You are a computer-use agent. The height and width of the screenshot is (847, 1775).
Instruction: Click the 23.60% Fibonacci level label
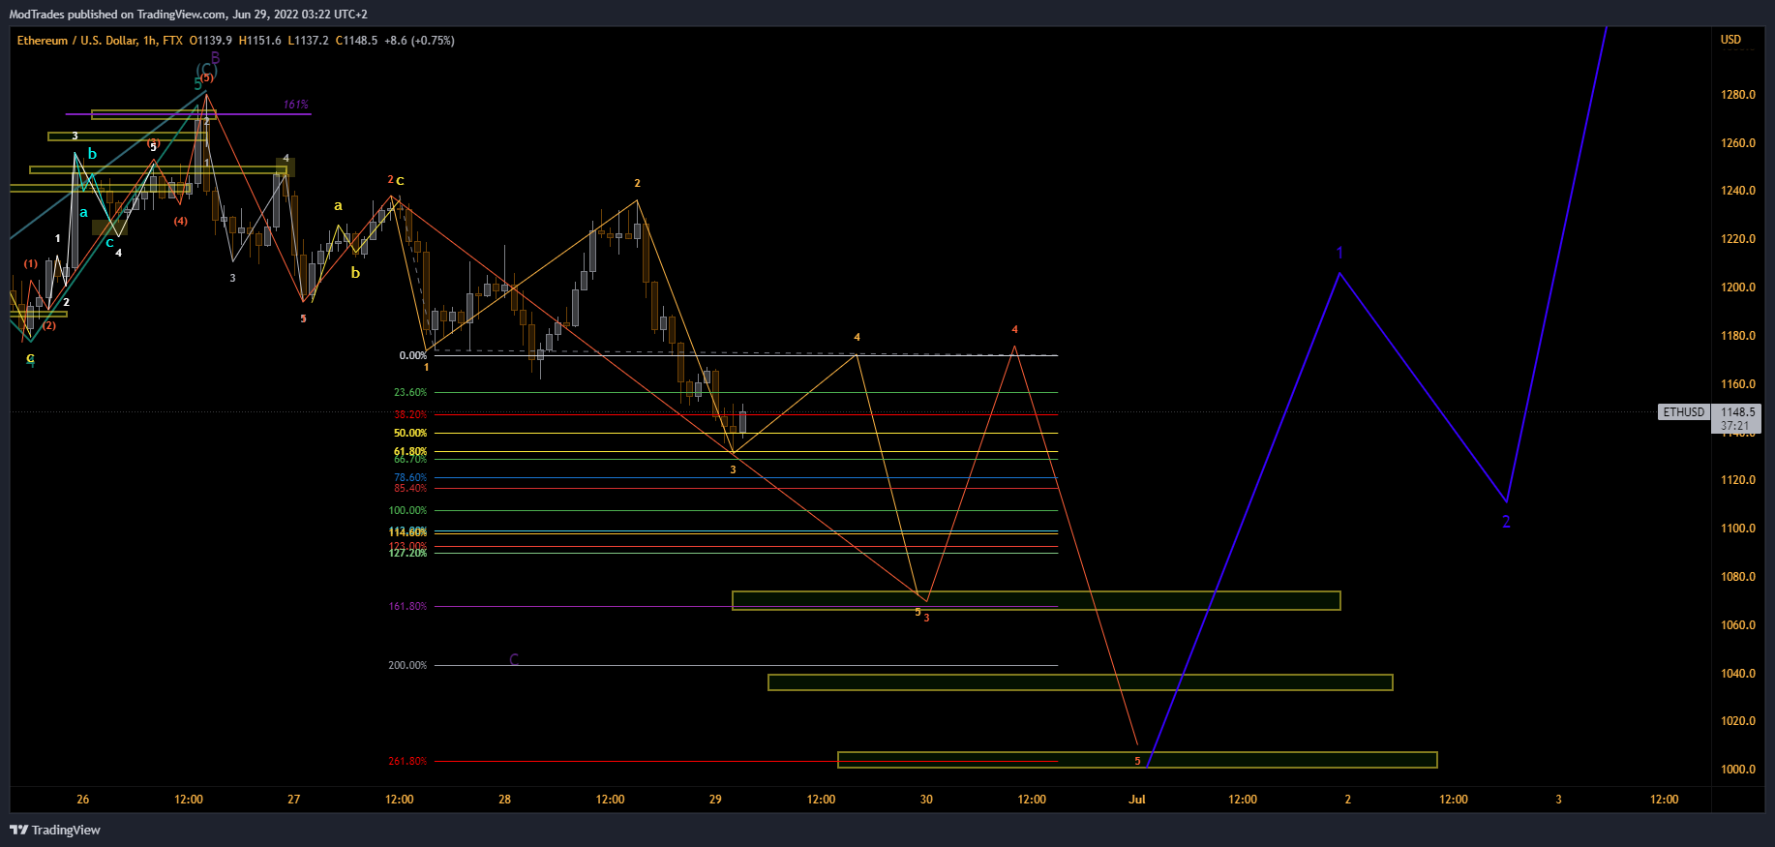point(410,392)
